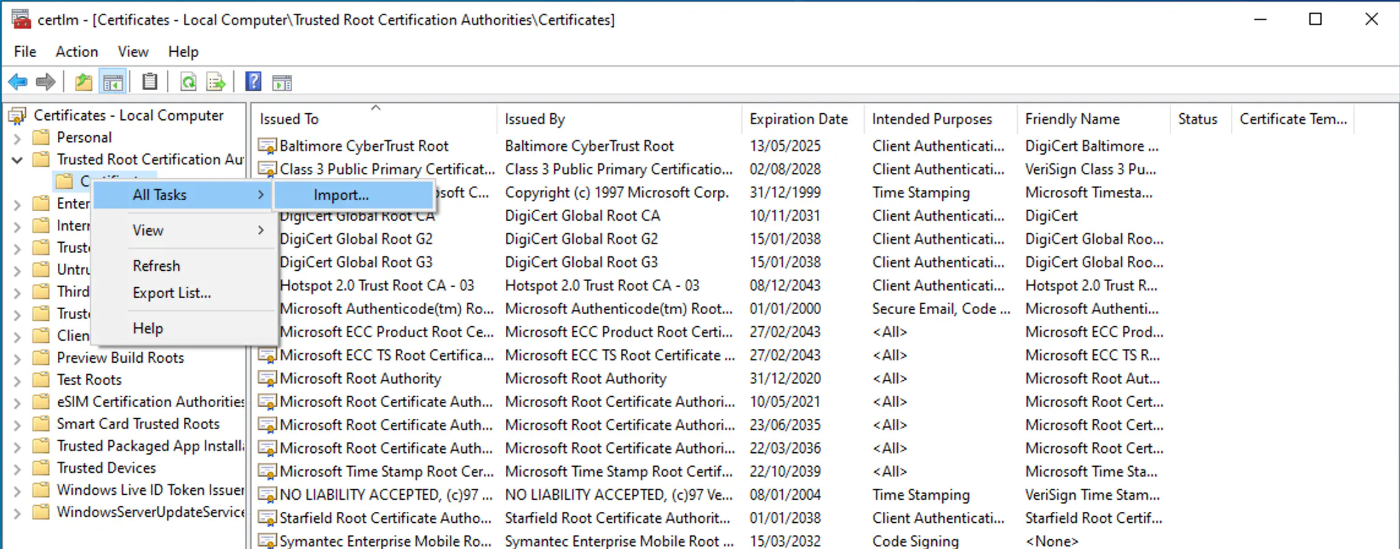Click the certlm icon in title bar
This screenshot has height=549, width=1400.
pyautogui.click(x=21, y=19)
